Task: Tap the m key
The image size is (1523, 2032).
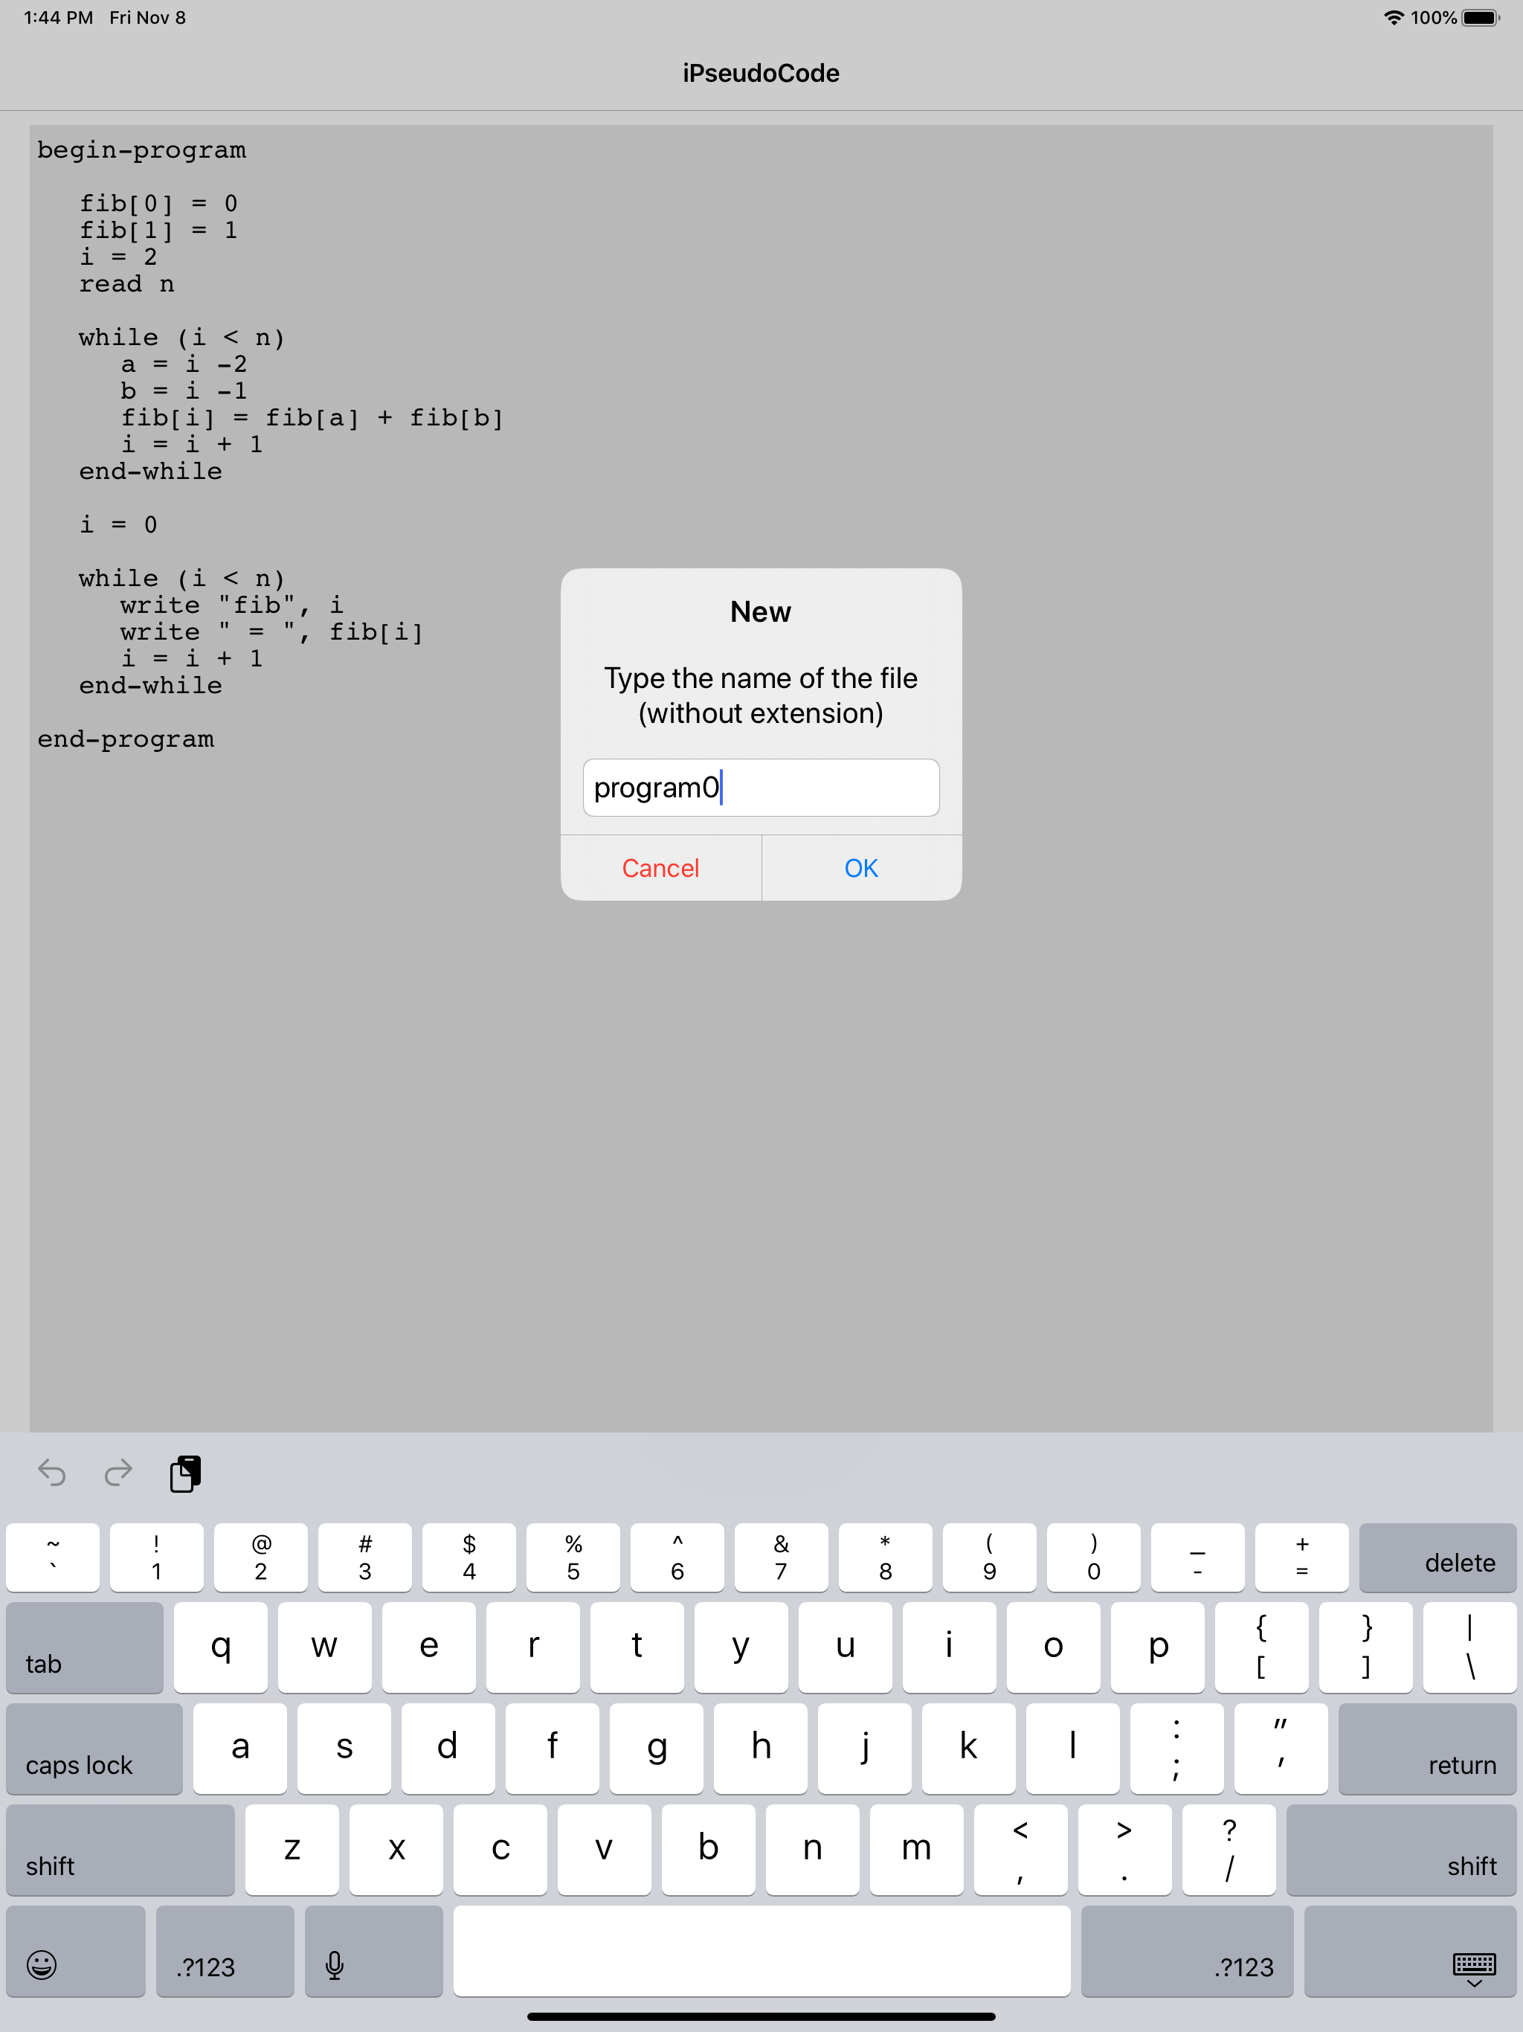Action: (917, 1850)
